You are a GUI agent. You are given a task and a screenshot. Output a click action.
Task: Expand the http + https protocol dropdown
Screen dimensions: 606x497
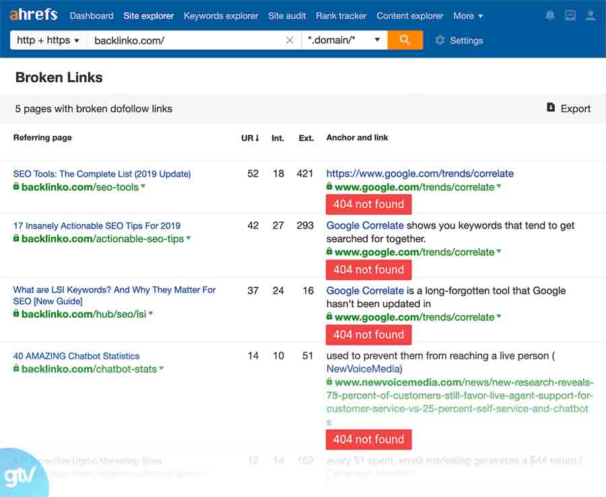coord(46,40)
